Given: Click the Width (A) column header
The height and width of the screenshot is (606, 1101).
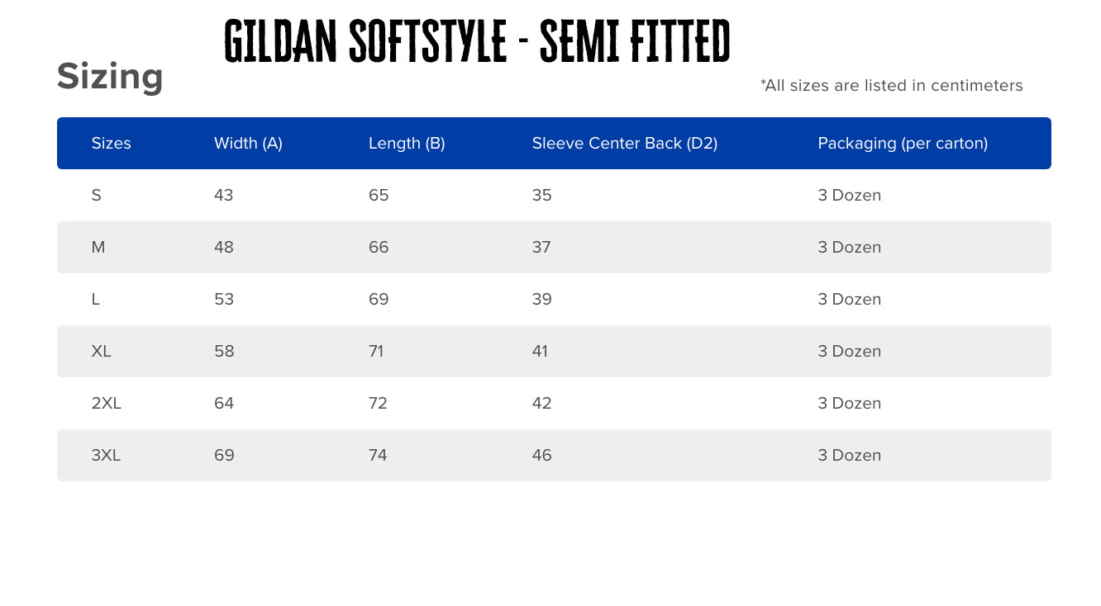Looking at the screenshot, I should click(248, 143).
